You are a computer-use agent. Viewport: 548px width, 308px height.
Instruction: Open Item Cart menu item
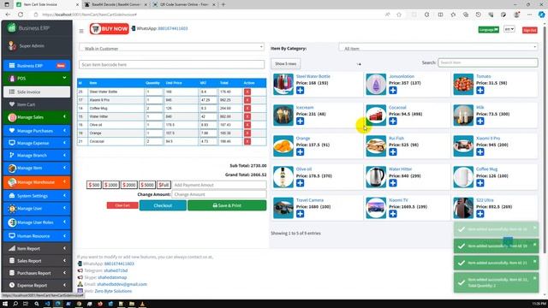pyautogui.click(x=37, y=104)
